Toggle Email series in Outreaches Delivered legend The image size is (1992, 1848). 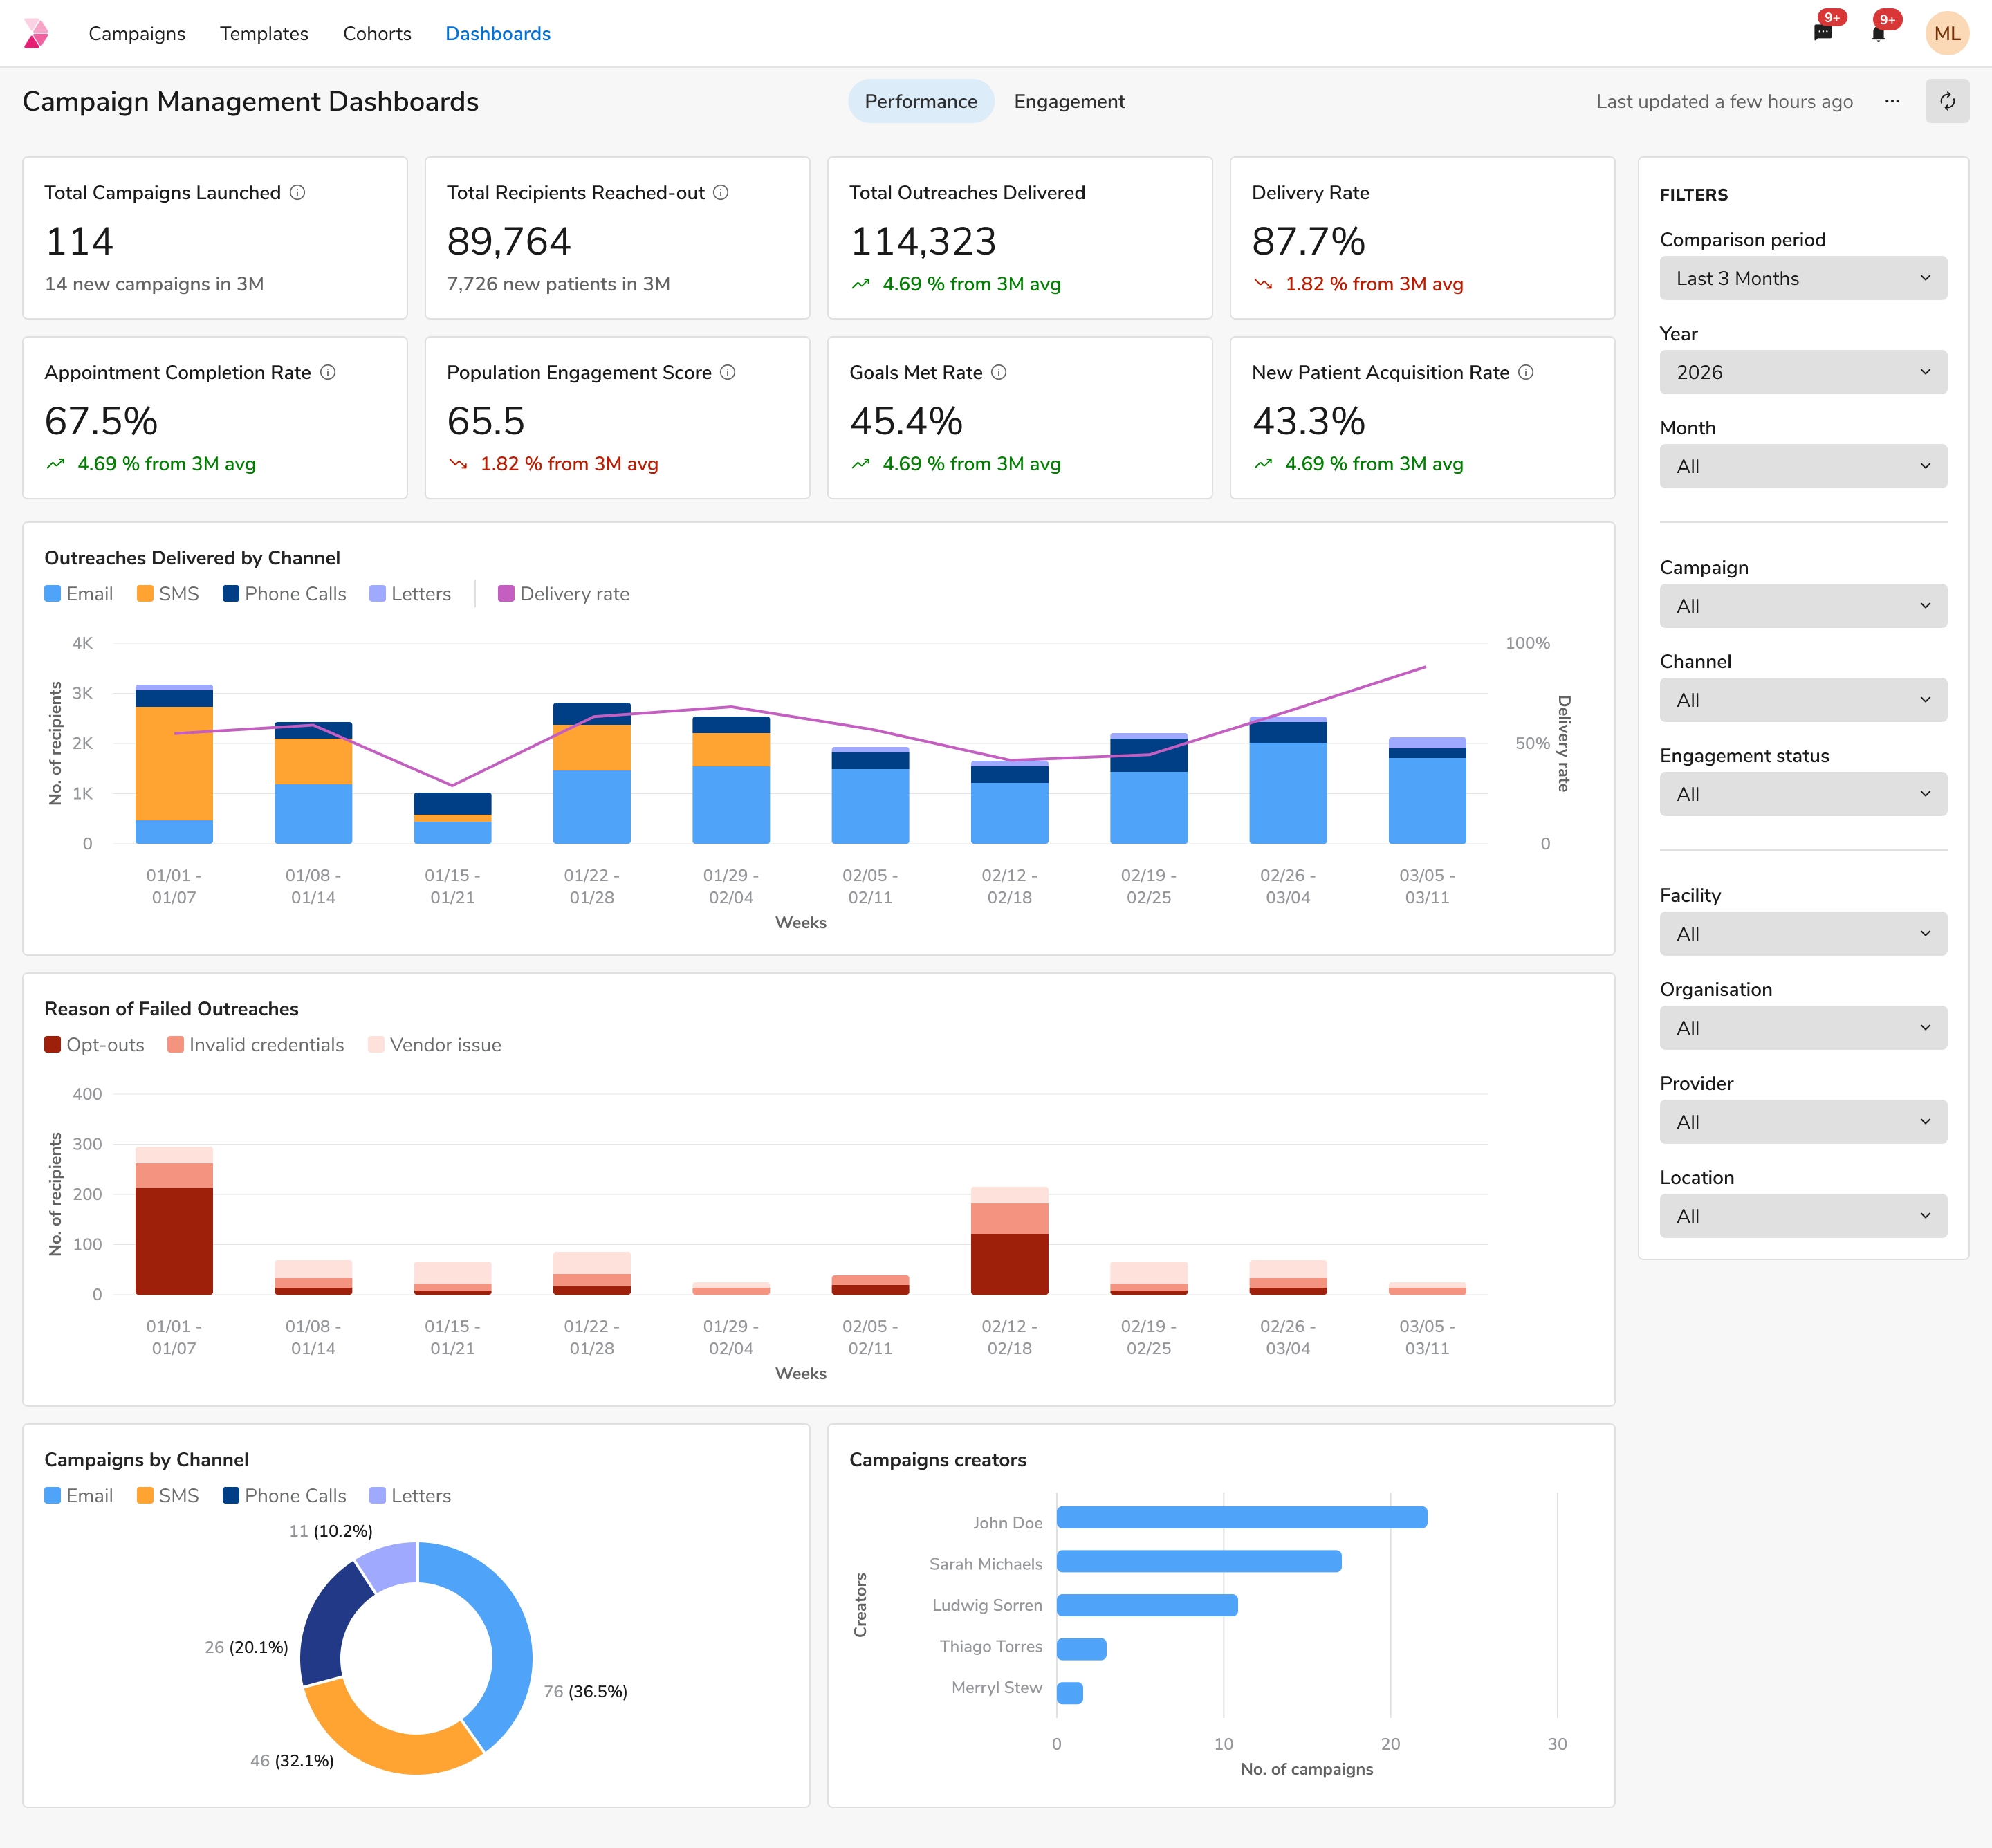click(79, 594)
